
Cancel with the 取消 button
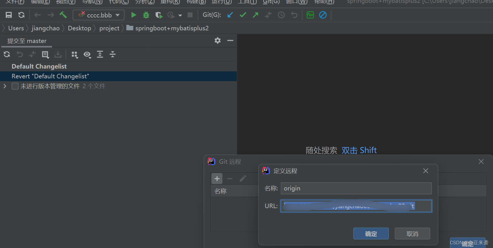412,234
